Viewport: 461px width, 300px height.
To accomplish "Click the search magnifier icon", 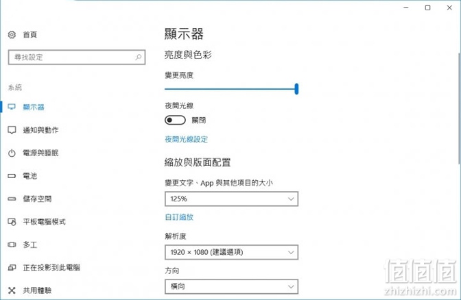I will [138, 57].
